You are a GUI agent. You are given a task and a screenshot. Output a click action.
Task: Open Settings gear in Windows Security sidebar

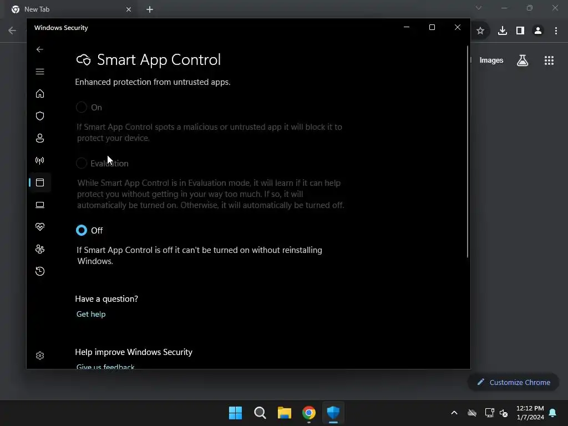click(40, 356)
